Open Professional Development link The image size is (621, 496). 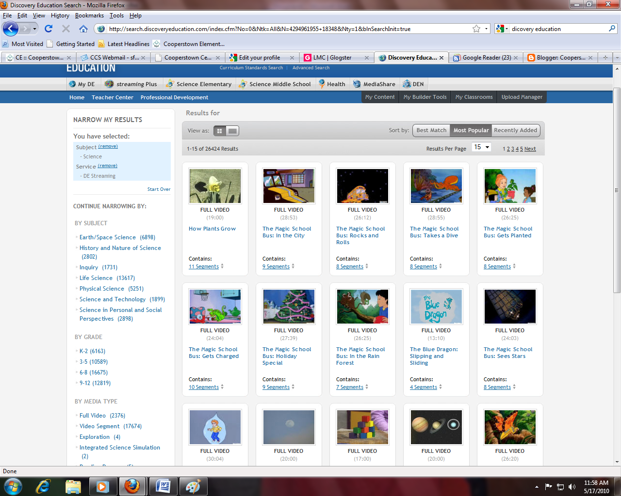tap(174, 97)
